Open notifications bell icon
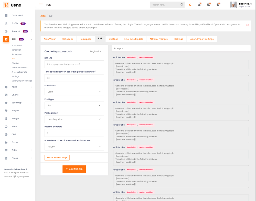 [199, 5]
